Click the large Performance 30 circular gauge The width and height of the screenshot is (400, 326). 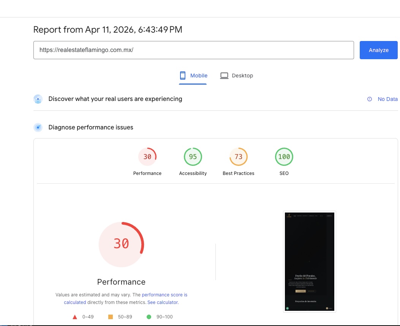point(121,244)
